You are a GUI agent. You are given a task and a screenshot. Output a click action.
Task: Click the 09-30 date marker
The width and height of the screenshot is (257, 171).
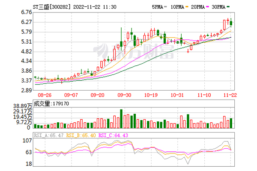(125, 95)
